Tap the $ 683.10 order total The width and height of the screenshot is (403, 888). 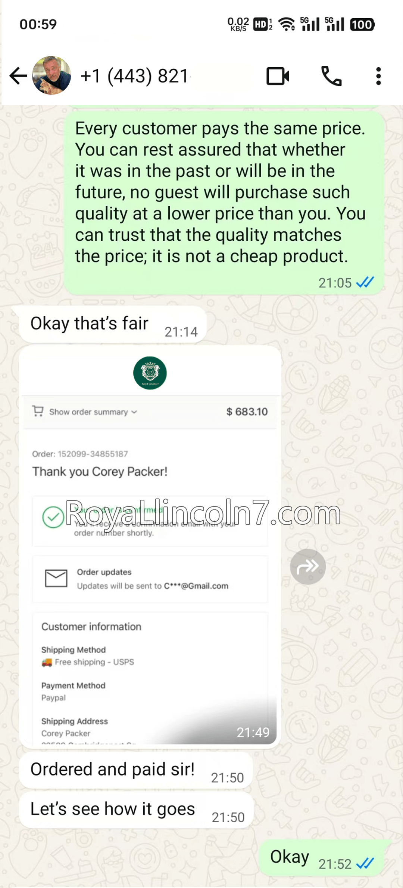(x=247, y=411)
